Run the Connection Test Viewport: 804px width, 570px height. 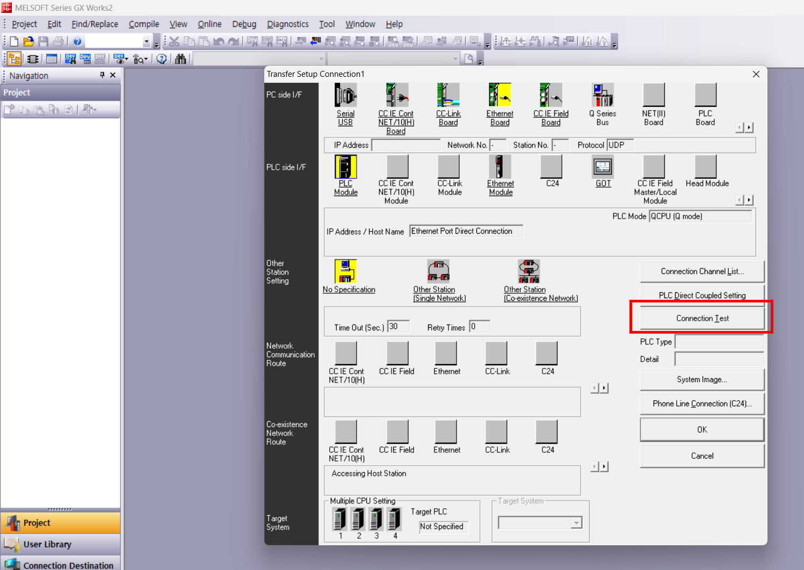tap(702, 319)
